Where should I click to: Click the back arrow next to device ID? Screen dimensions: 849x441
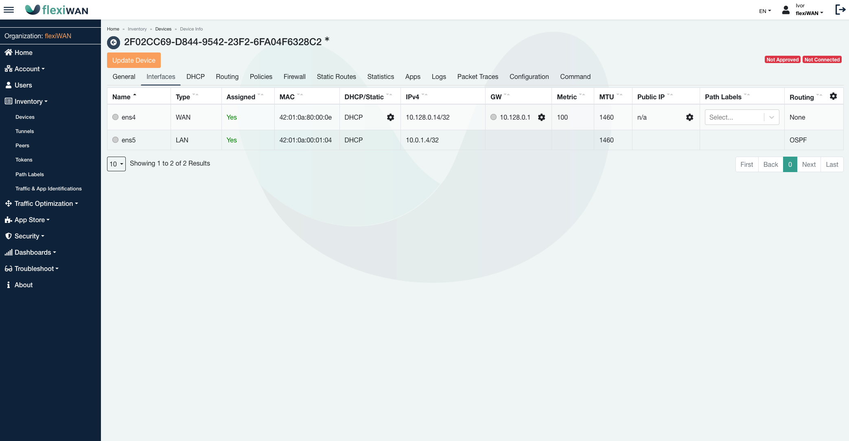click(114, 42)
